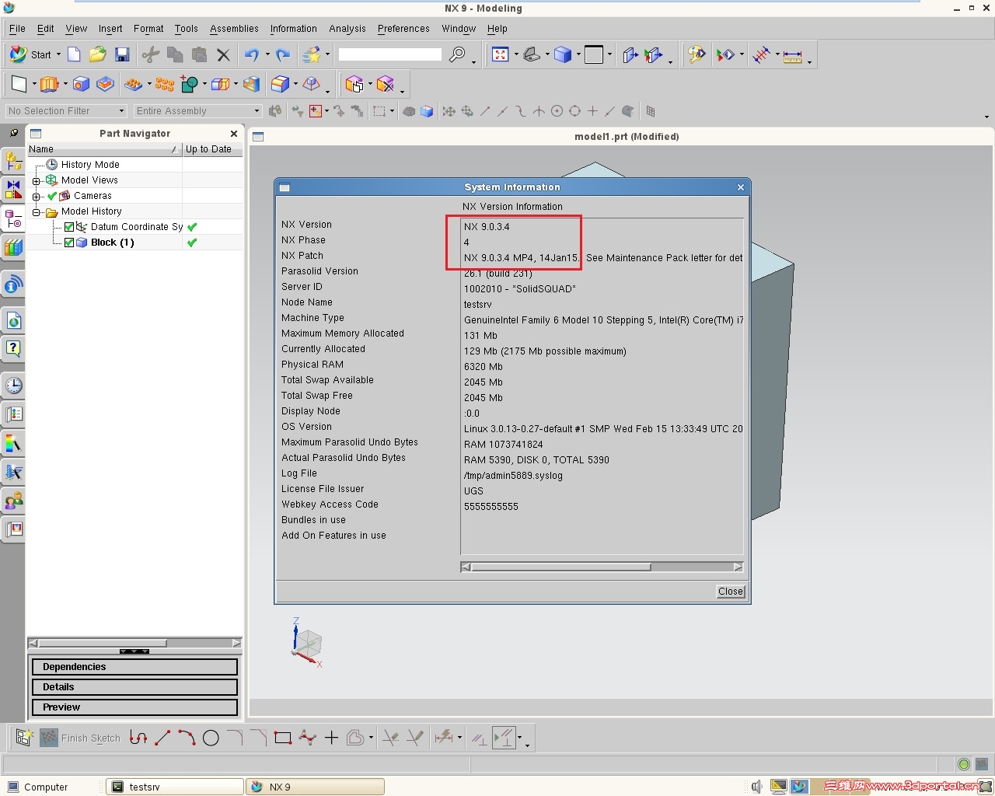995x796 pixels.
Task: Open the Assemblies menu
Action: pos(234,29)
